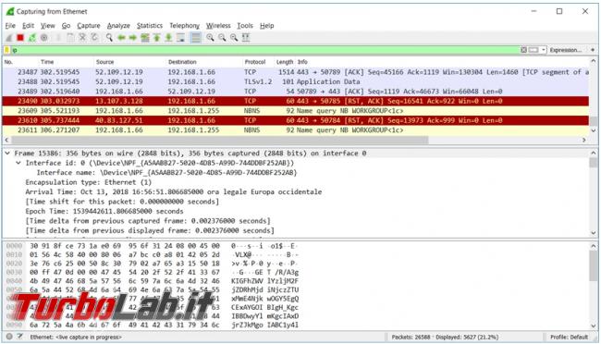This screenshot has width=601, height=344.
Task: Toggle auto-scroll during live capture
Action: [180, 38]
